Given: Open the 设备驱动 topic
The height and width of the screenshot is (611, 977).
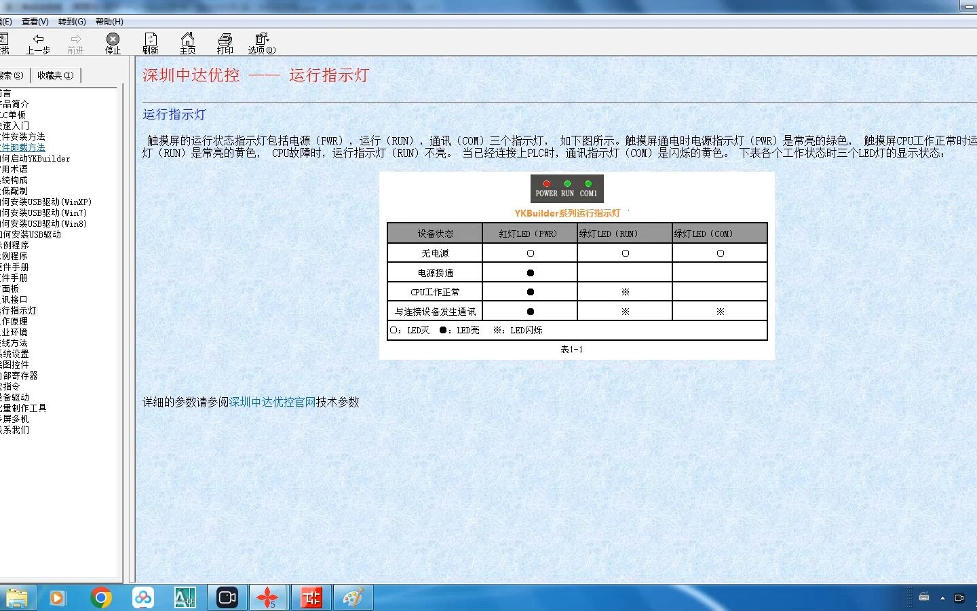Looking at the screenshot, I should pyautogui.click(x=14, y=397).
